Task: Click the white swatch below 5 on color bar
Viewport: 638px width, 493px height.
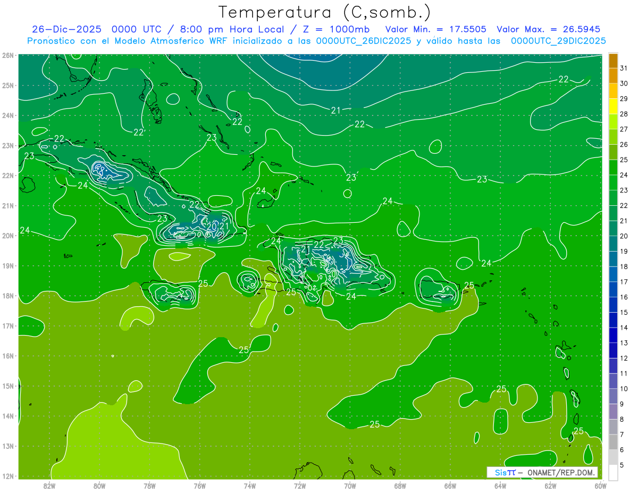Action: click(x=613, y=472)
